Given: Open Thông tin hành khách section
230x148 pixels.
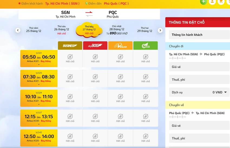Looking at the screenshot, I should click(199, 35).
